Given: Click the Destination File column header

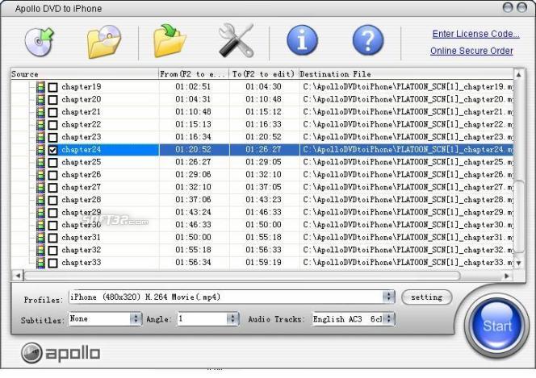Looking at the screenshot, I should click(406, 74).
